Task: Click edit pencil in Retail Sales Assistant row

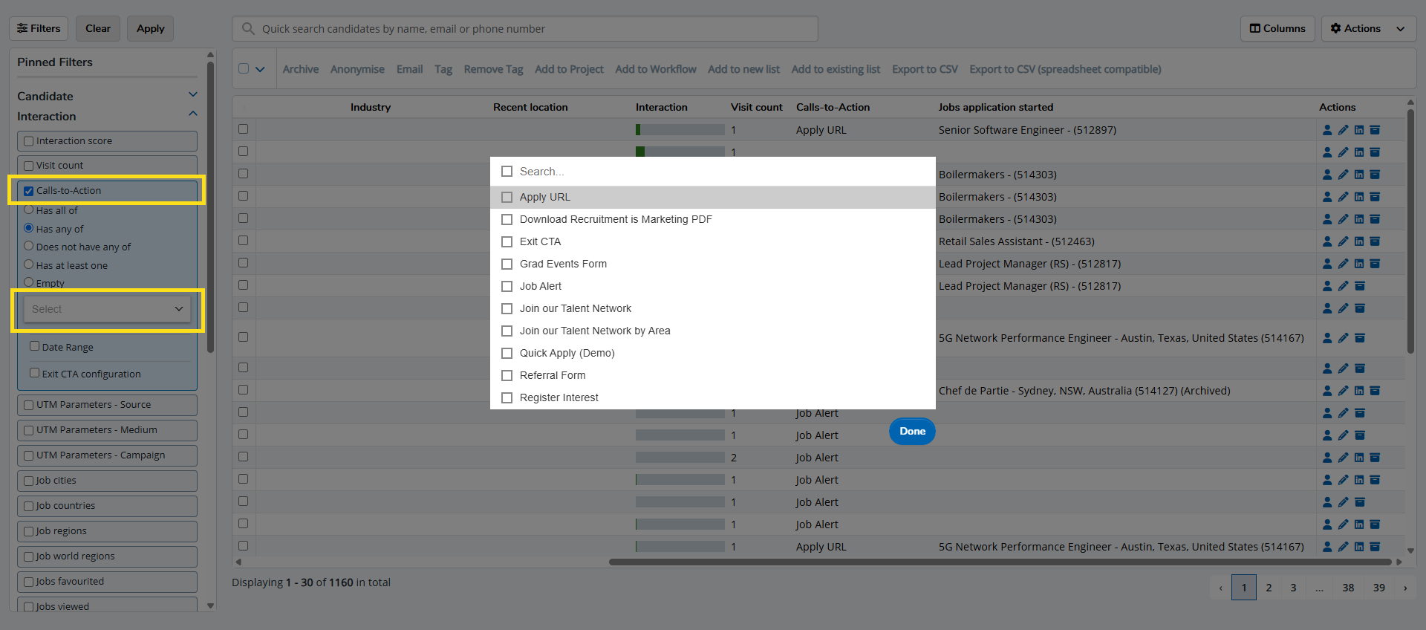Action: coord(1343,241)
